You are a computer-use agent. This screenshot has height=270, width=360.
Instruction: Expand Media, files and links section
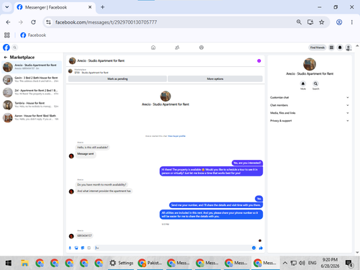click(x=310, y=113)
